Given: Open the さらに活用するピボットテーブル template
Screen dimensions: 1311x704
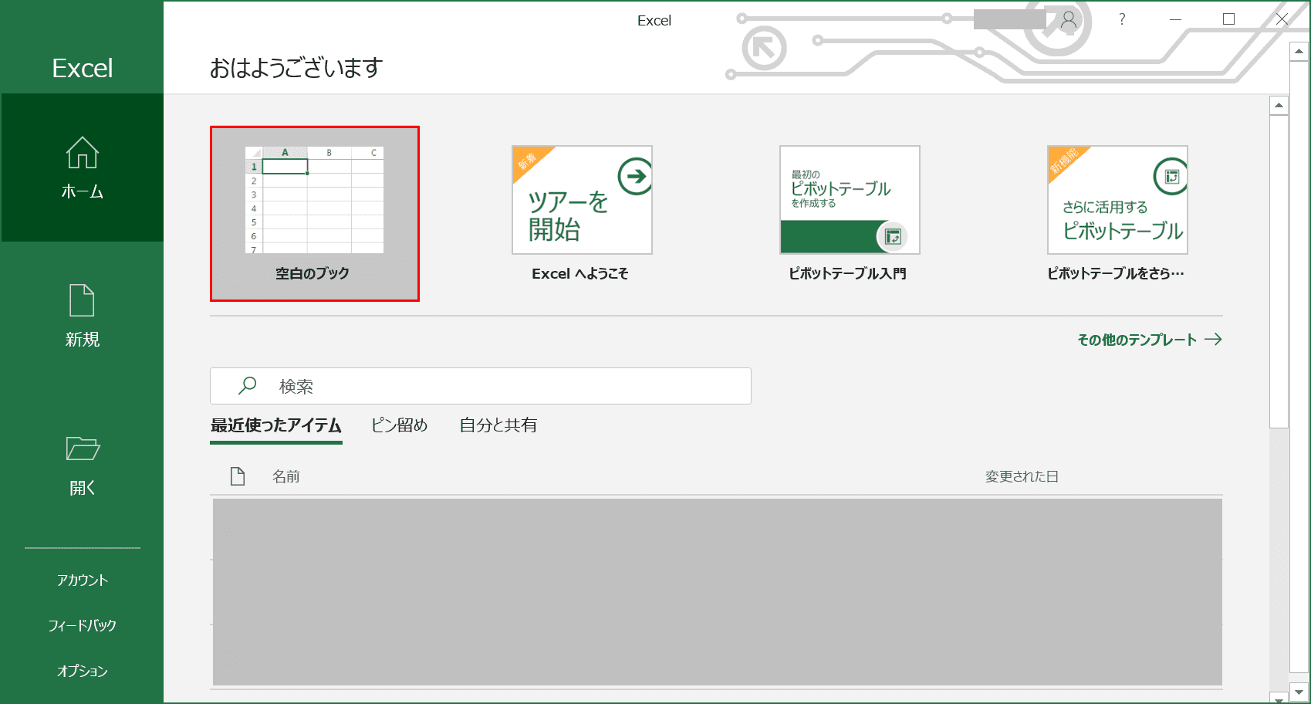Looking at the screenshot, I should pos(1117,200).
